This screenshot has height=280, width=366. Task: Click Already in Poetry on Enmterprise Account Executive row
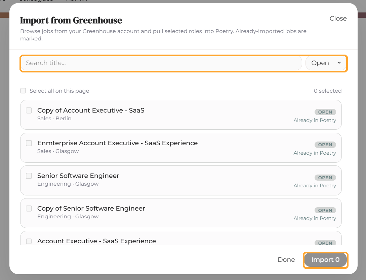click(x=315, y=153)
